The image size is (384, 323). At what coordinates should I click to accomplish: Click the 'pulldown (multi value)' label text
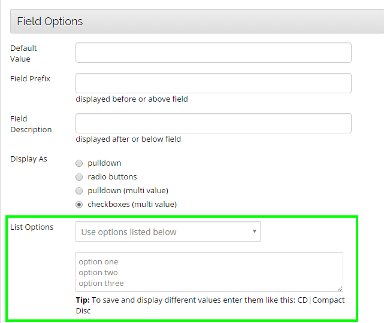pyautogui.click(x=128, y=191)
